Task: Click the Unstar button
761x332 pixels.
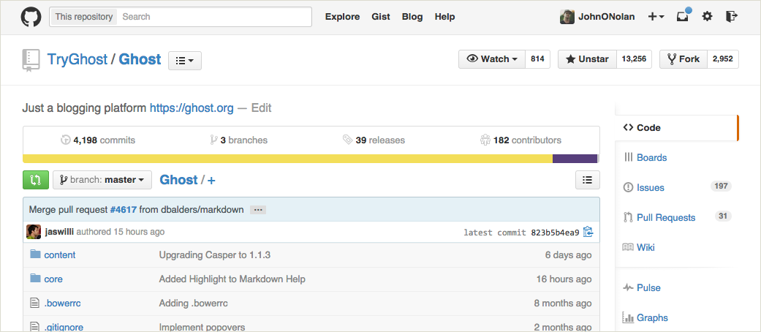Action: [587, 59]
